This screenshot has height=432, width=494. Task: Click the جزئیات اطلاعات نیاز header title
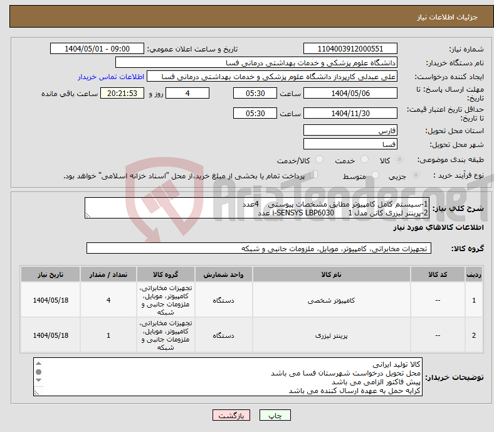448,17
